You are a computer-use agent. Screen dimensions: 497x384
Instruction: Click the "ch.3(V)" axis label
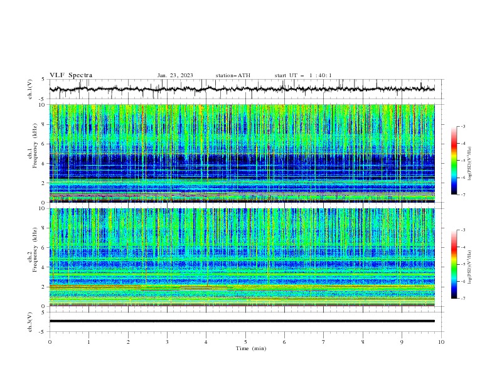30,322
